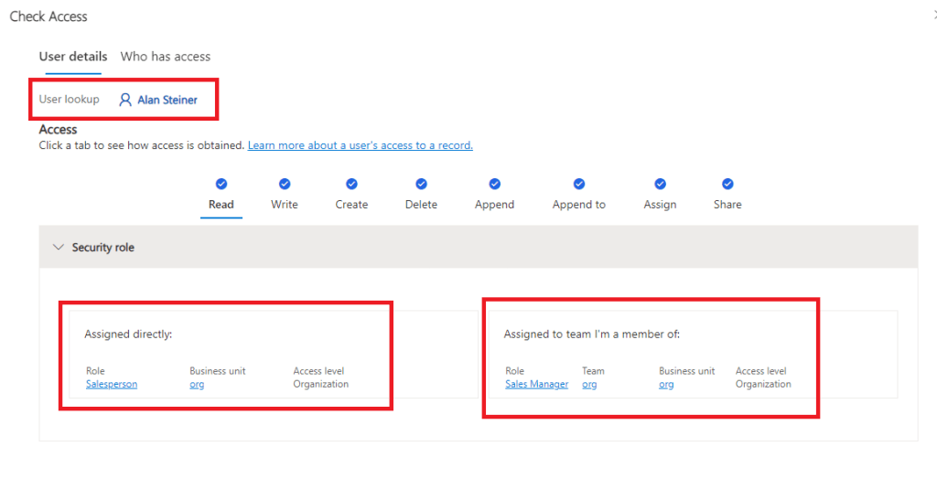Click the checkmark icon above Read

(221, 184)
